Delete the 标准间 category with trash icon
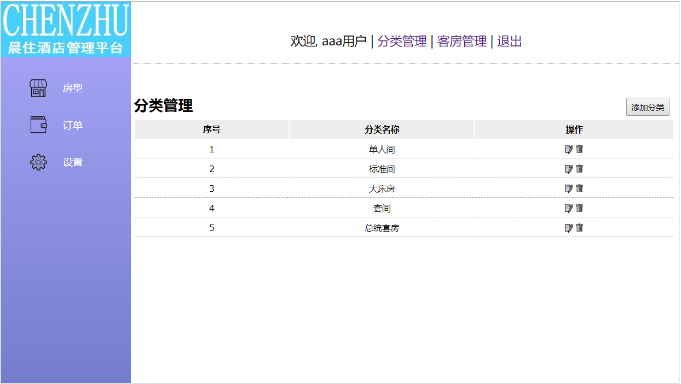Image resolution: width=681 pixels, height=384 pixels. pyautogui.click(x=580, y=168)
